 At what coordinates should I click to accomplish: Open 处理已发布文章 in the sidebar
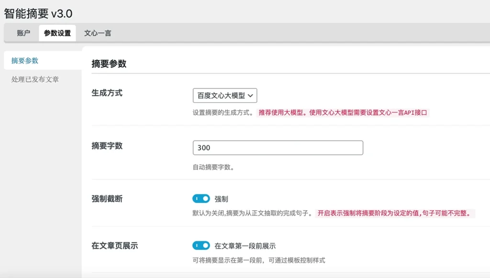(35, 79)
